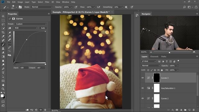
Task: Click the Navigator zoom slider handle
Action: pos(169,52)
